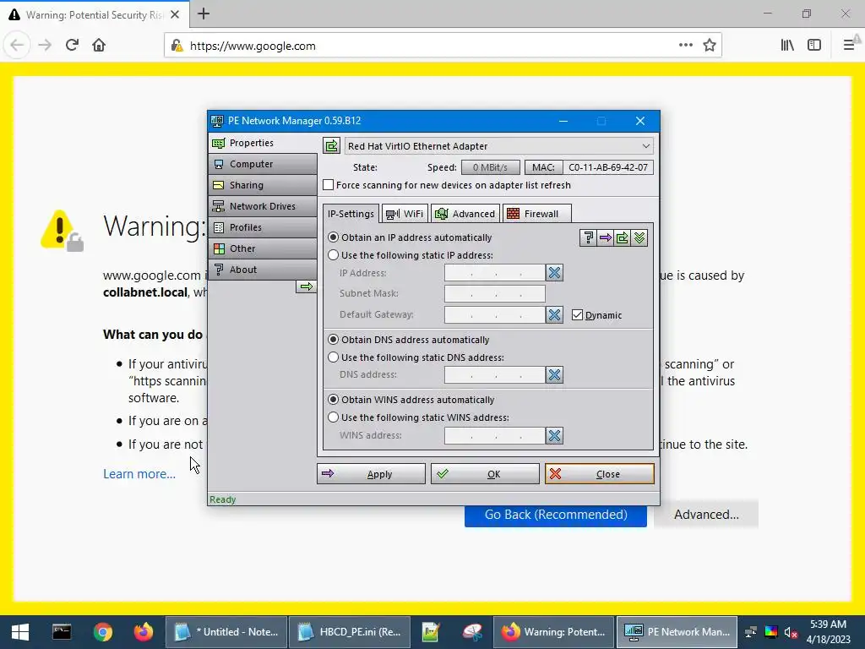Click Go Back (Recommended) in Firefox
This screenshot has width=865, height=649.
click(x=556, y=515)
